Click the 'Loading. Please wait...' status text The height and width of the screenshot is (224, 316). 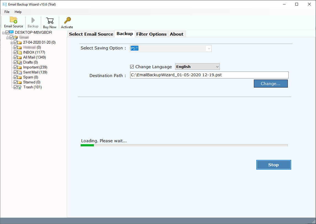point(104,141)
